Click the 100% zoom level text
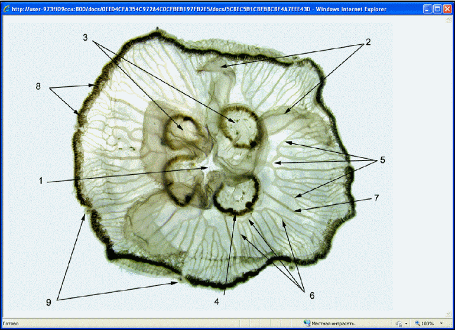Viewport: 455px width, 330px height. tap(427, 324)
